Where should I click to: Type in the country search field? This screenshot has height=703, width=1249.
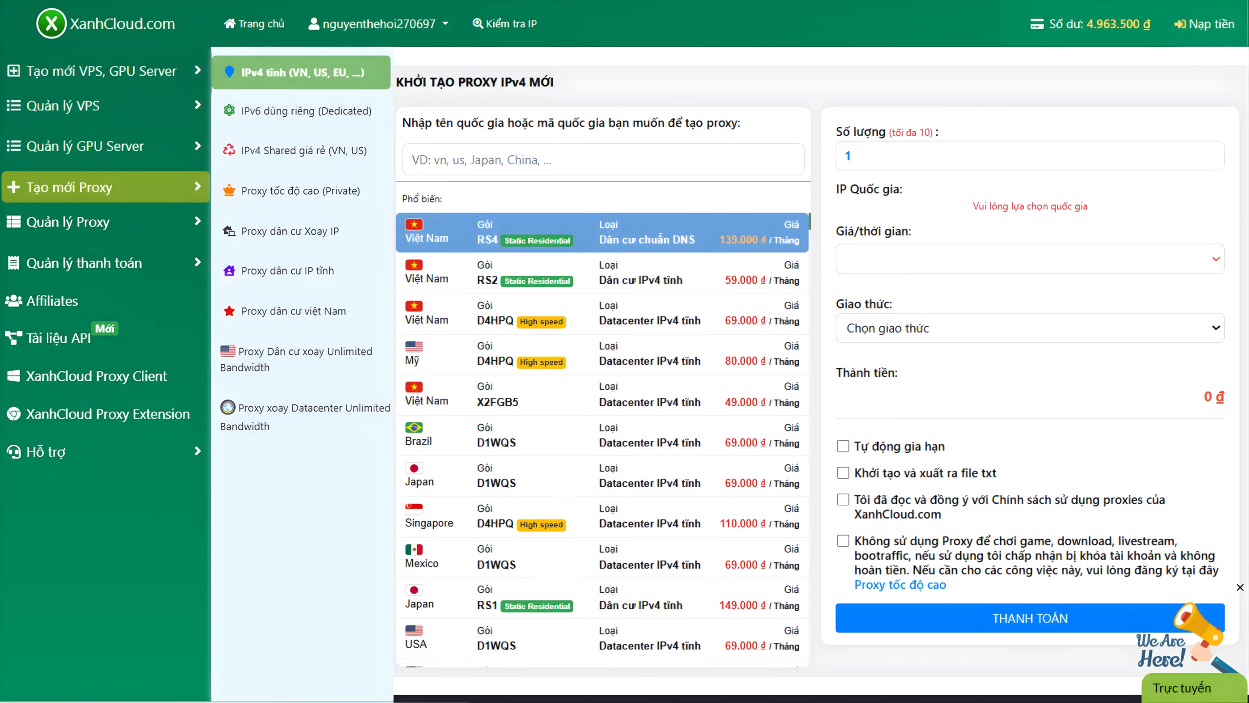(x=603, y=159)
